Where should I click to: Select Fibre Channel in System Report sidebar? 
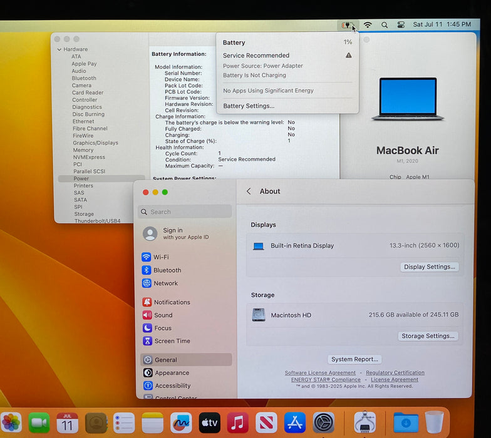[90, 129]
